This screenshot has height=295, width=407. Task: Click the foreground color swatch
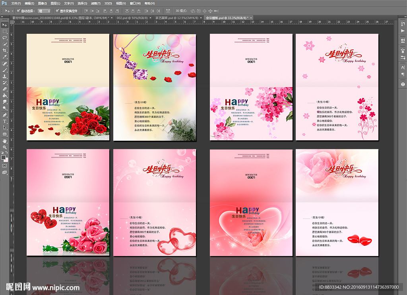[4, 157]
